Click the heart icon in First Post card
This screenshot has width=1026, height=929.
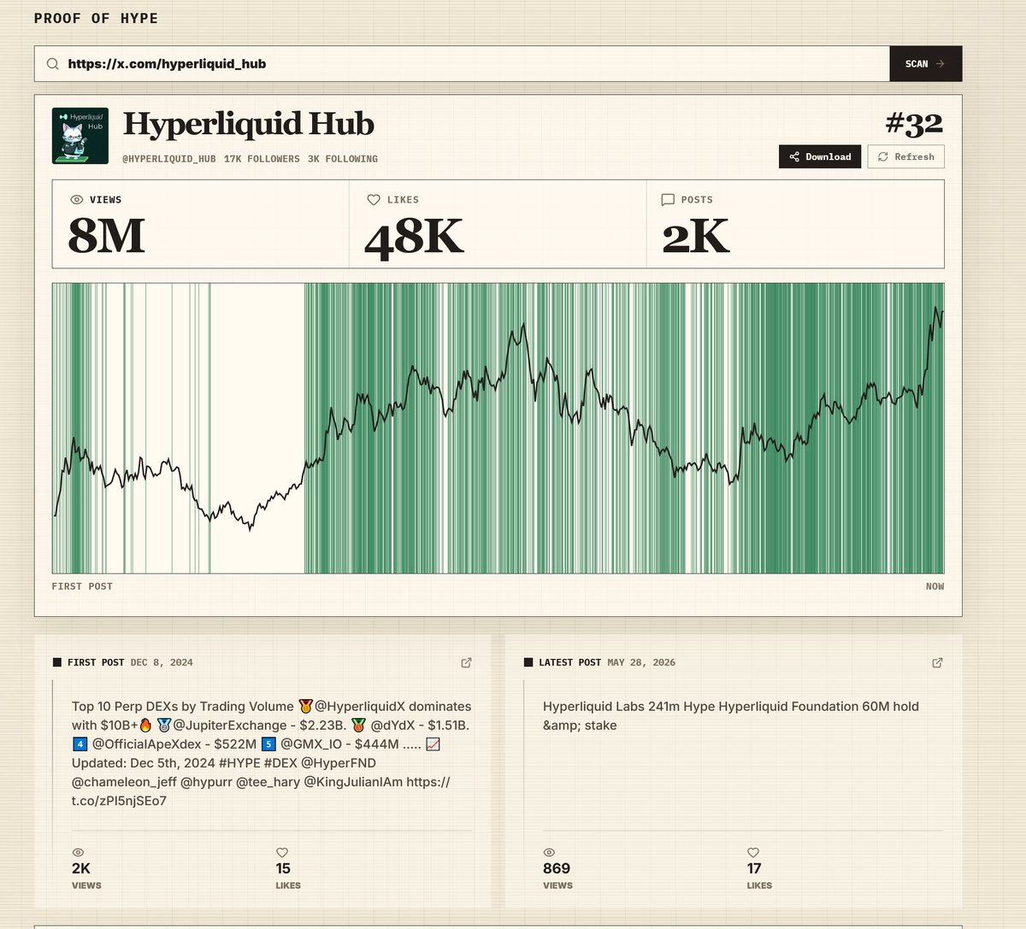pyautogui.click(x=282, y=852)
